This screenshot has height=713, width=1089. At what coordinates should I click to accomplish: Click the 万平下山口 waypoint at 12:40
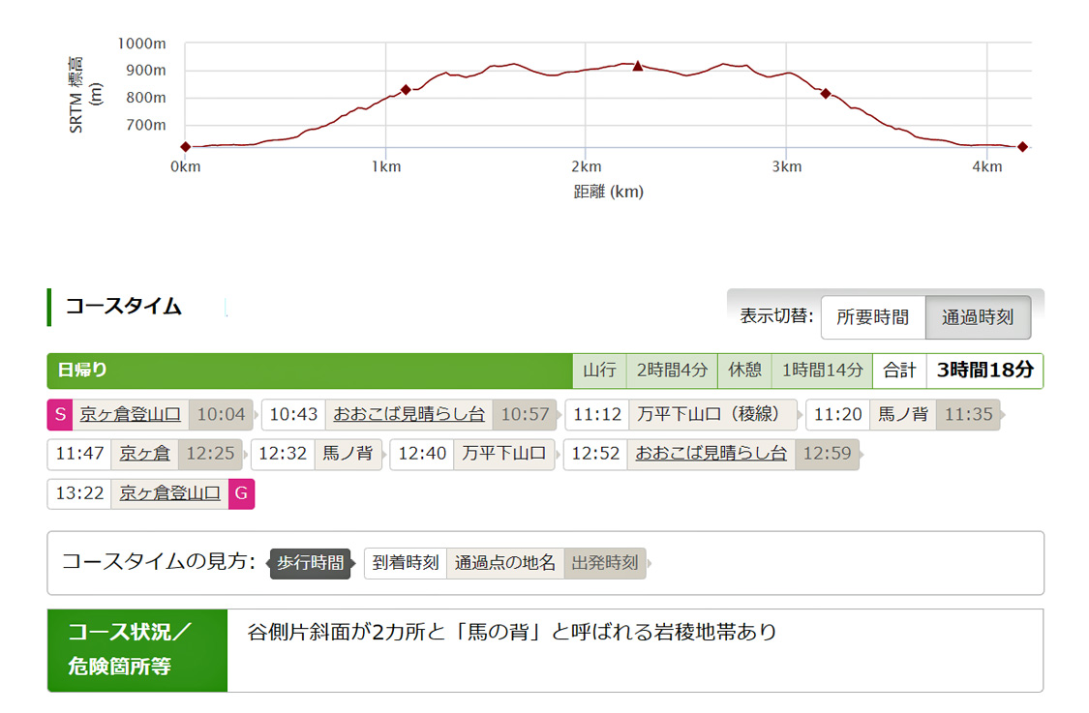click(x=503, y=454)
